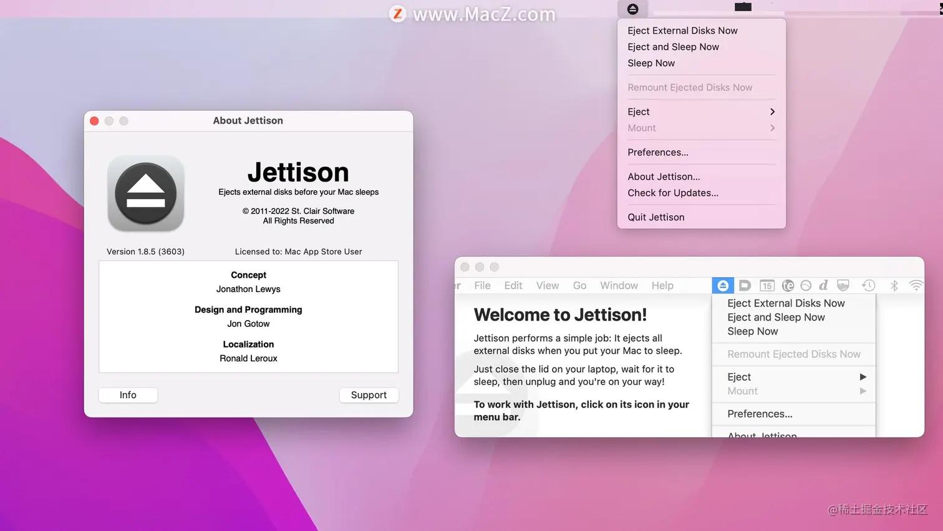The width and height of the screenshot is (943, 531).
Task: Choose Eject External Disks Now in Welcome window menu
Action: click(786, 303)
